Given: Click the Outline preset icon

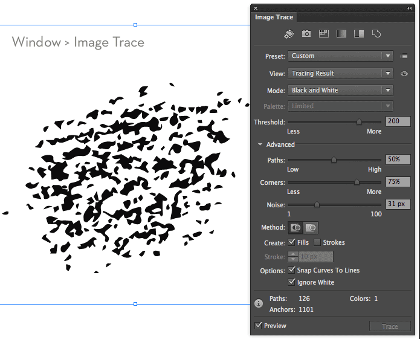Looking at the screenshot, I should click(376, 34).
